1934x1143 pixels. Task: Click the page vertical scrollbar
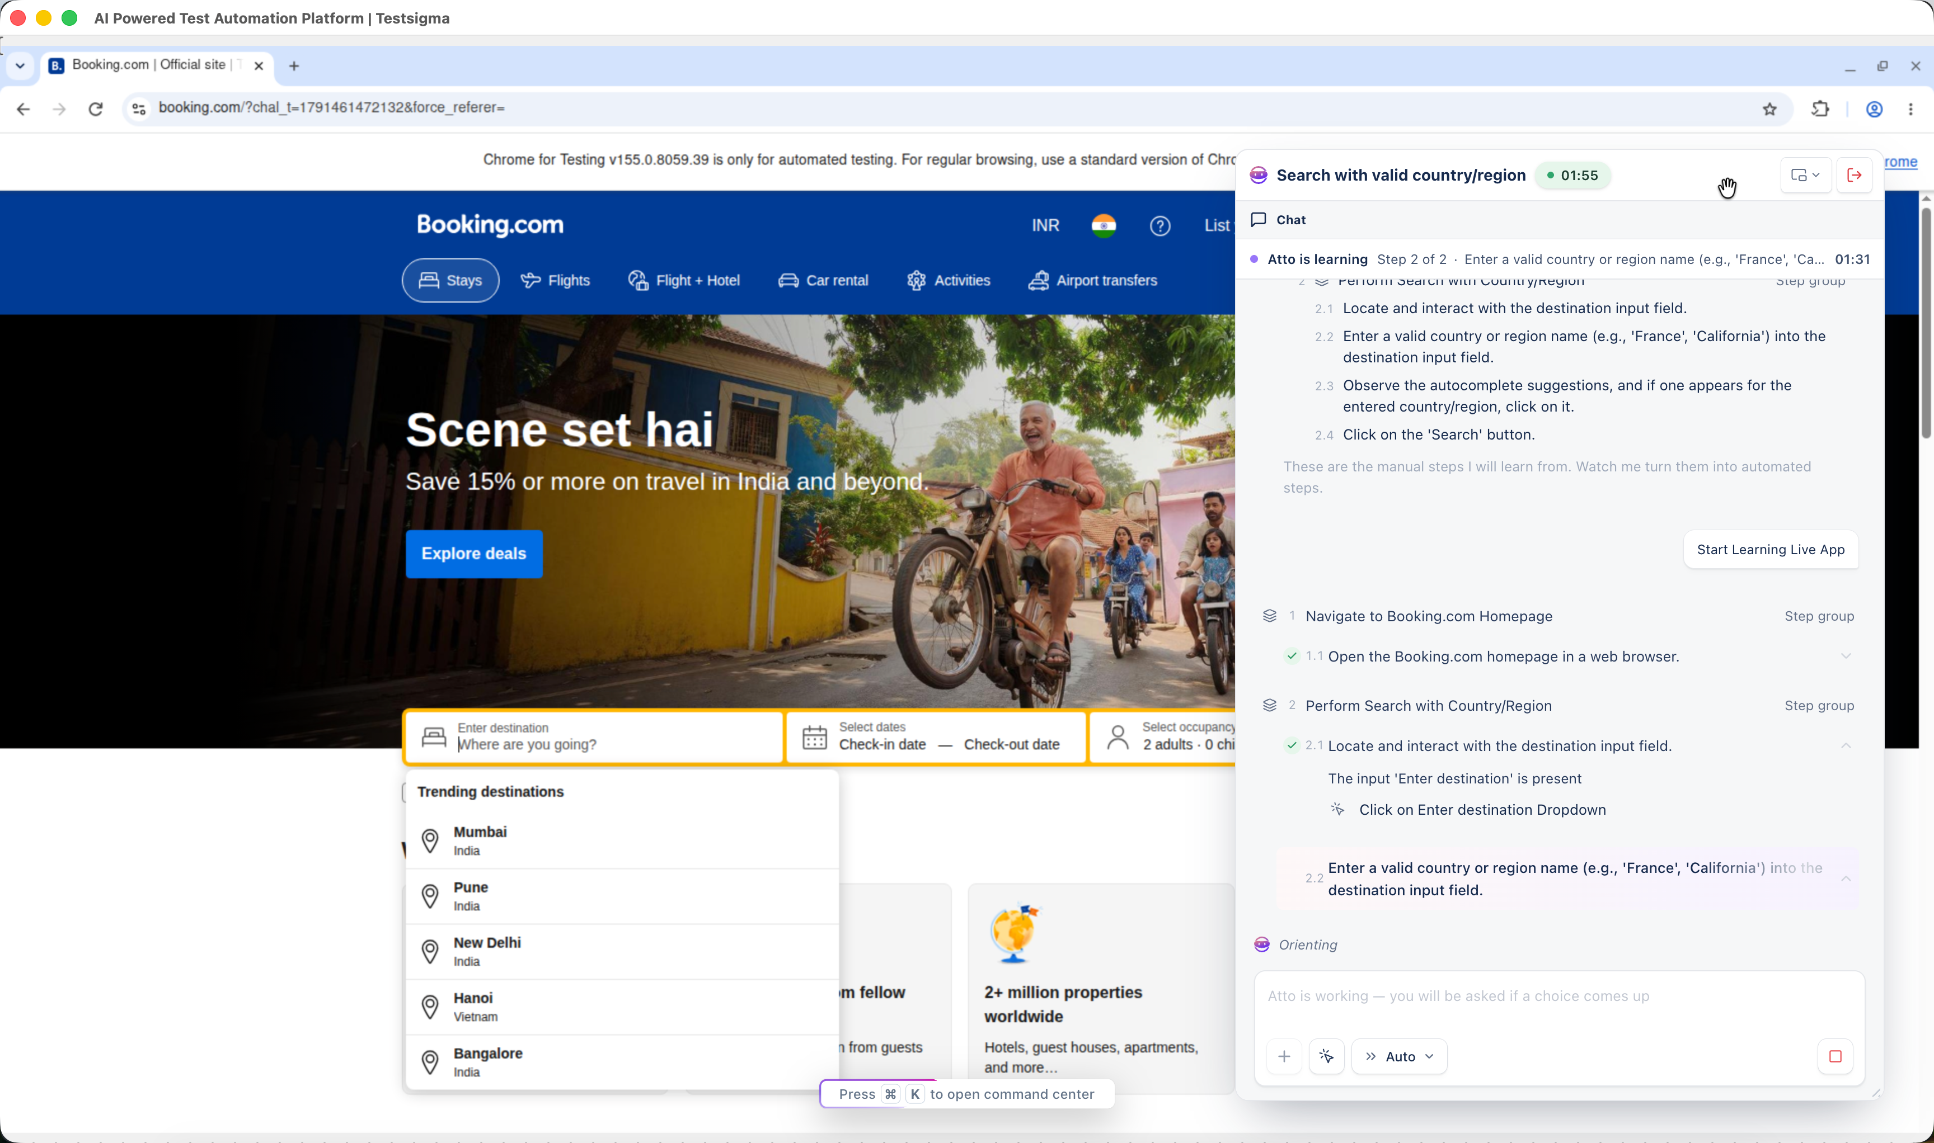[x=1926, y=323]
